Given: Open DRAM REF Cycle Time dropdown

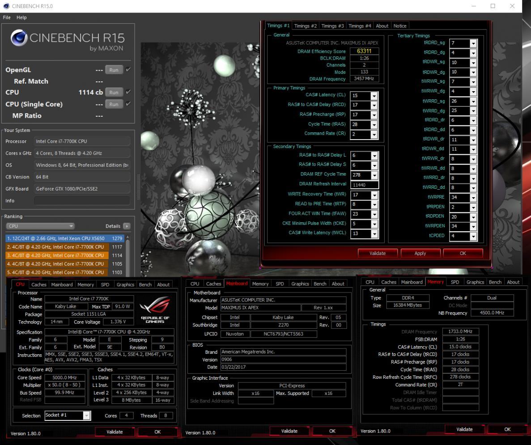Looking at the screenshot, I should click(x=374, y=175).
